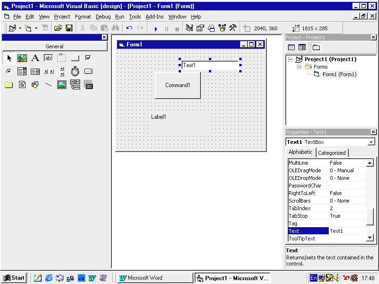Select the Line control tool
Screen dimensions: 379x284
[x=48, y=85]
